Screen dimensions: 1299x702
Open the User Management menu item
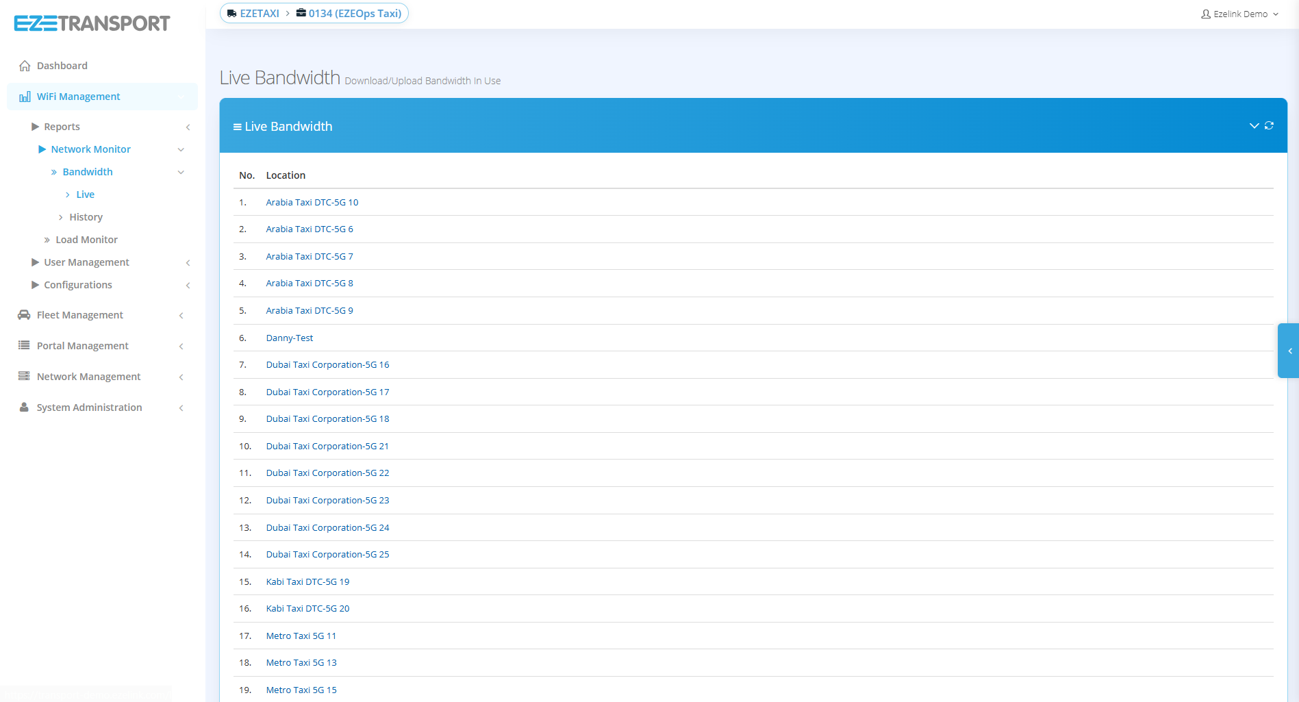coord(86,262)
